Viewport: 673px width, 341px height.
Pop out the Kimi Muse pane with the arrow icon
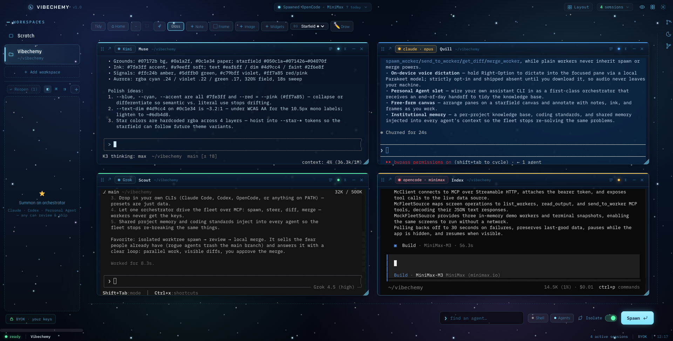pos(109,49)
